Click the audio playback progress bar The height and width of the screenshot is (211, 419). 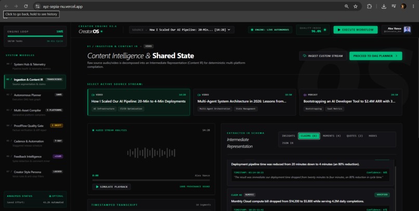151,180
